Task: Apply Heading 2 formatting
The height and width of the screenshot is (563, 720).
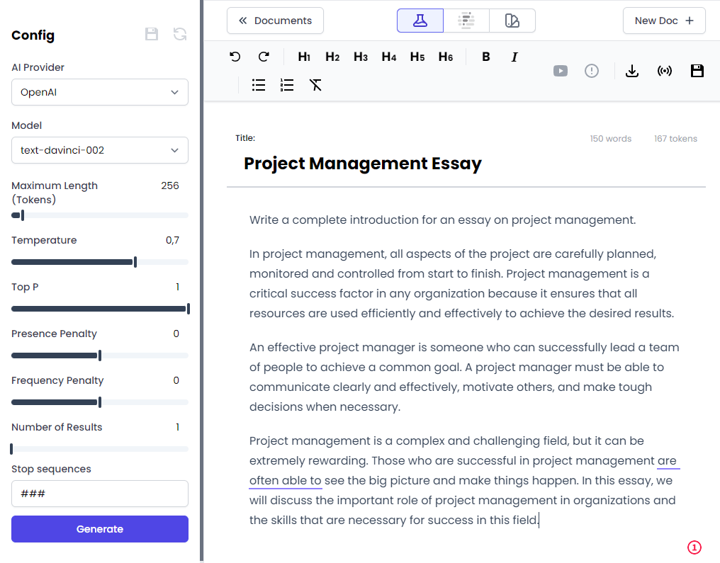Action: tap(332, 57)
